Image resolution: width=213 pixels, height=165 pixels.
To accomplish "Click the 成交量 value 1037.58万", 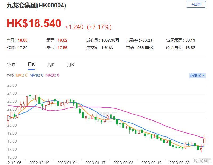I will click(110, 40).
